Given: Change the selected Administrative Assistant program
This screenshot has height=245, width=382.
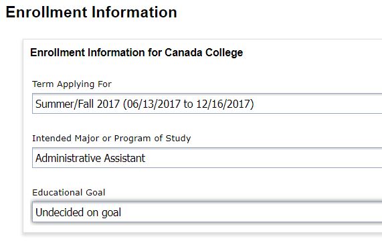Looking at the screenshot, I should 207,158.
